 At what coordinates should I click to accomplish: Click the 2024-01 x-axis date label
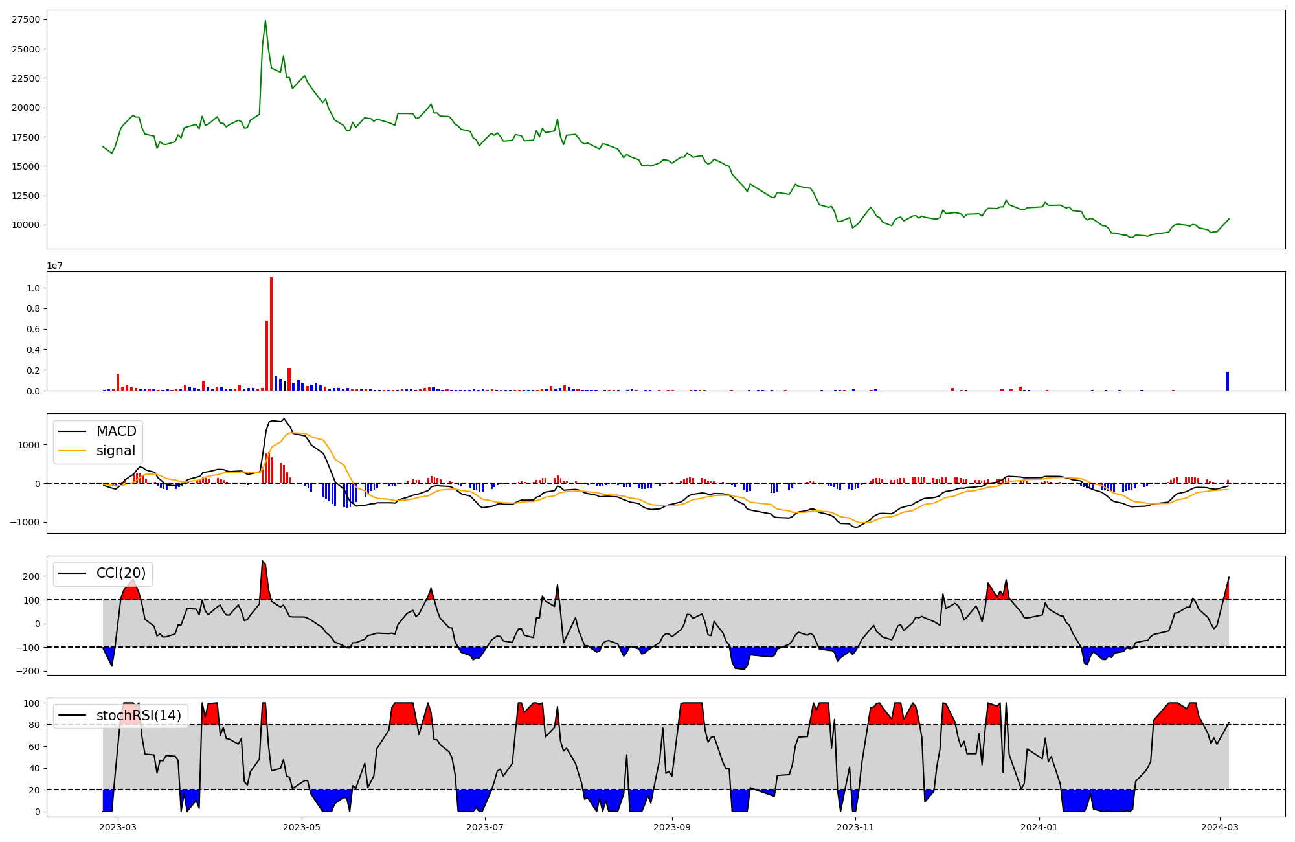[1039, 827]
